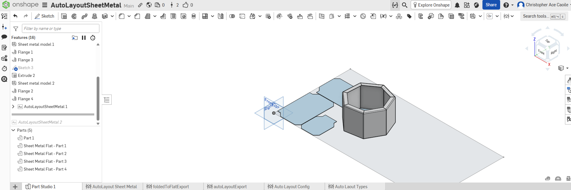Activate the Loft tool

click(x=95, y=16)
